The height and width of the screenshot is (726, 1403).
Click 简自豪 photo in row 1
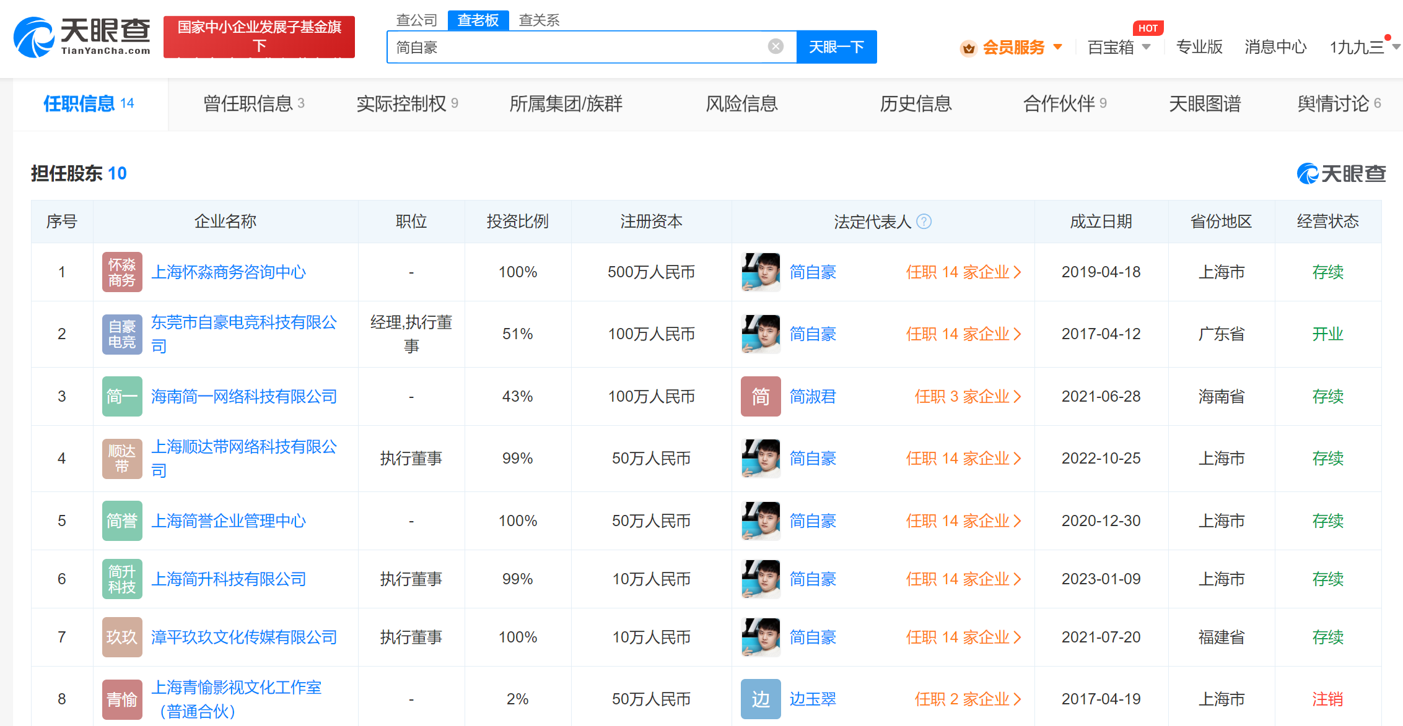[761, 272]
